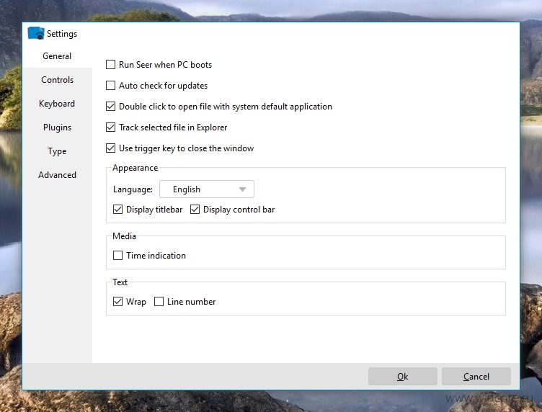
Task: Disable double click to open file option
Action: pyautogui.click(x=111, y=107)
